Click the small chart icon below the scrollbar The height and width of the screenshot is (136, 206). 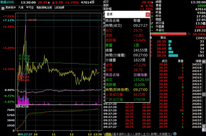[x=204, y=130]
